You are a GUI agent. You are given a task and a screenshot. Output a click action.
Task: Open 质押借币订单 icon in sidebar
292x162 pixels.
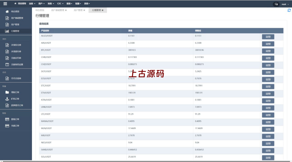[x=7, y=105]
